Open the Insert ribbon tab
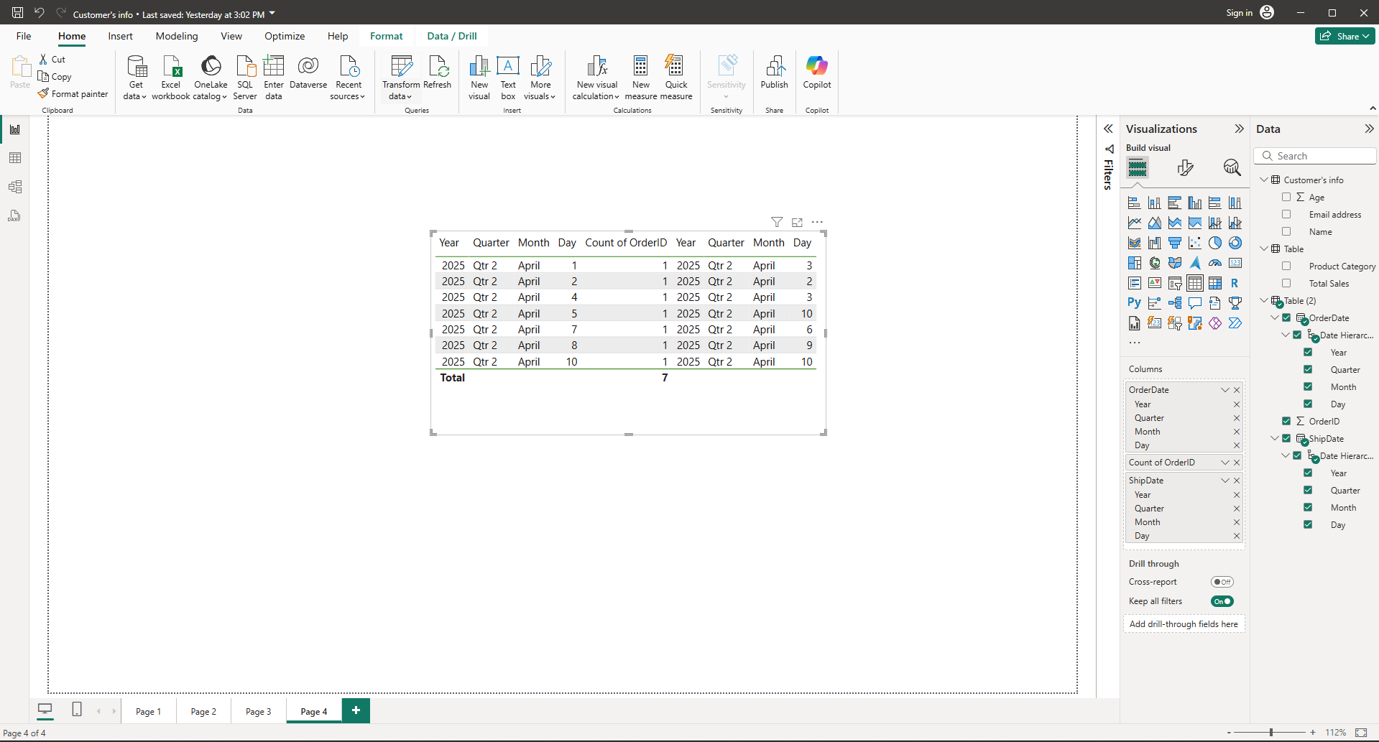 pos(120,36)
